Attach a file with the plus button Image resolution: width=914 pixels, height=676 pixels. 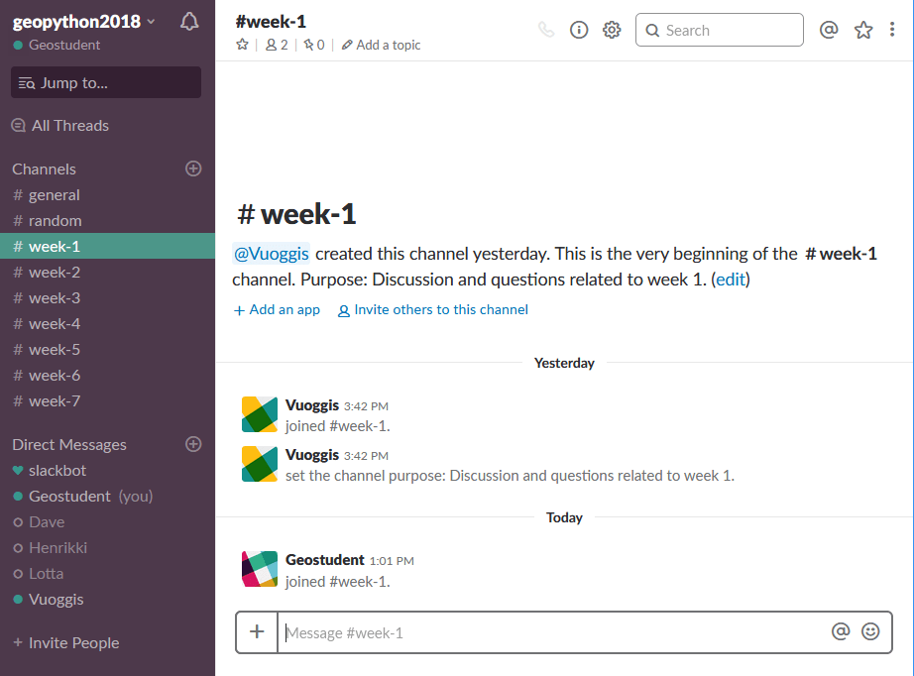[257, 631]
